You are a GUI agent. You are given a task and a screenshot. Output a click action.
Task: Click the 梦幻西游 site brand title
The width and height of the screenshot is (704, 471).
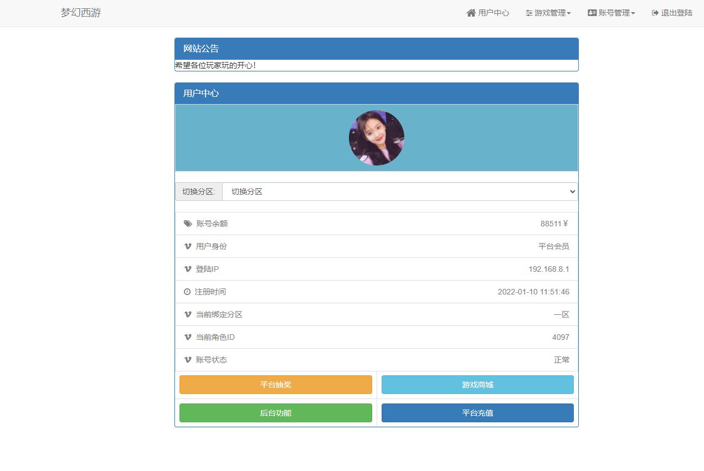(x=81, y=13)
